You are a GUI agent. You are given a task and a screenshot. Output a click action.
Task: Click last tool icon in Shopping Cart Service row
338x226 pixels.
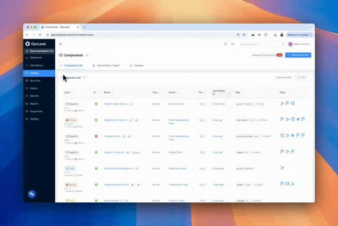pyautogui.click(x=303, y=119)
